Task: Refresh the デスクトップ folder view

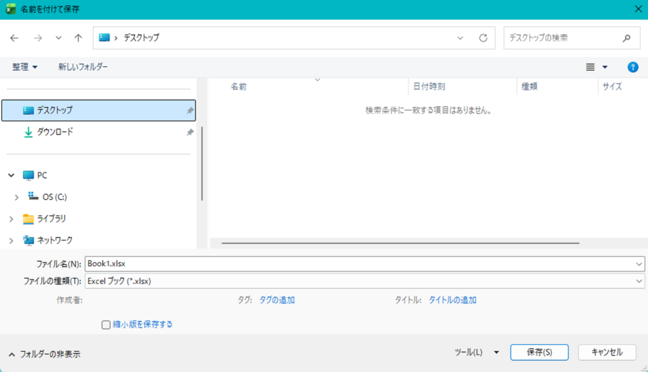Action: [x=483, y=38]
